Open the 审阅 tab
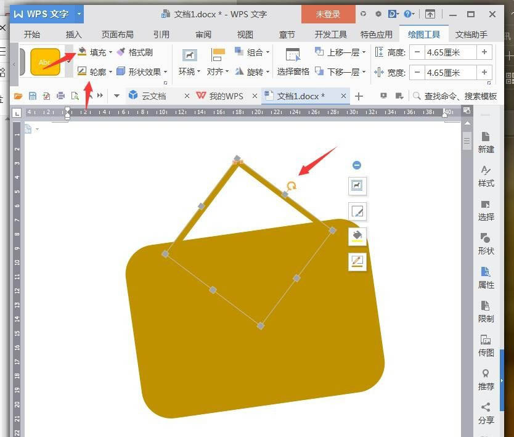 click(203, 35)
